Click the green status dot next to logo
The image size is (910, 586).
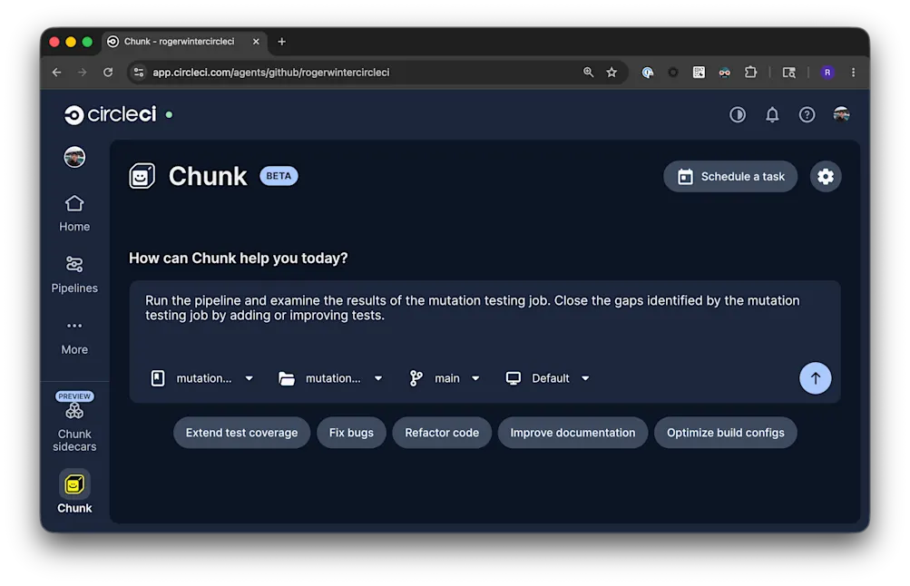[169, 115]
